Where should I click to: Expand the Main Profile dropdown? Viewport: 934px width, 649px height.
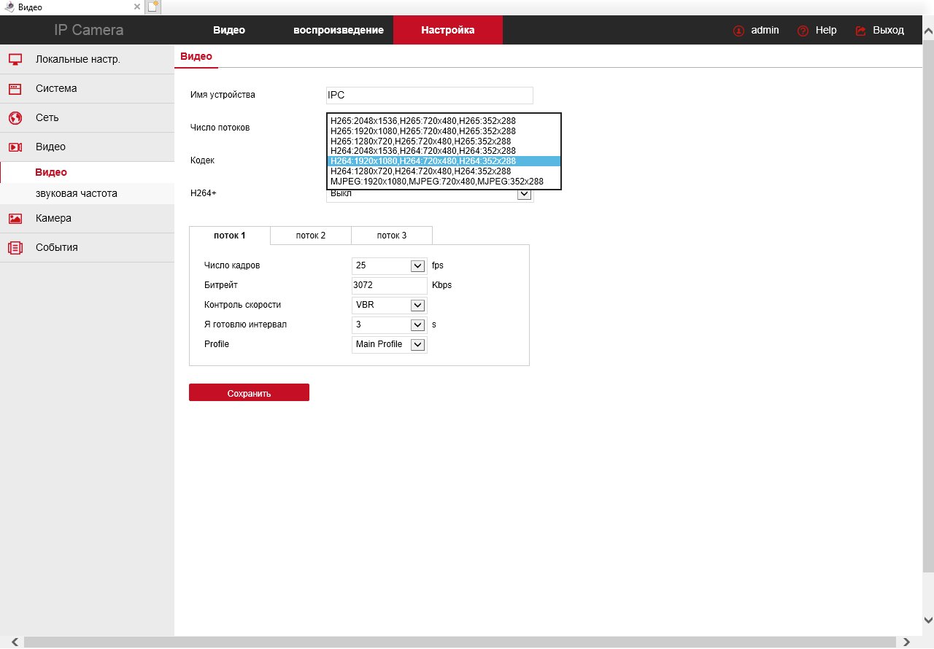(x=417, y=345)
